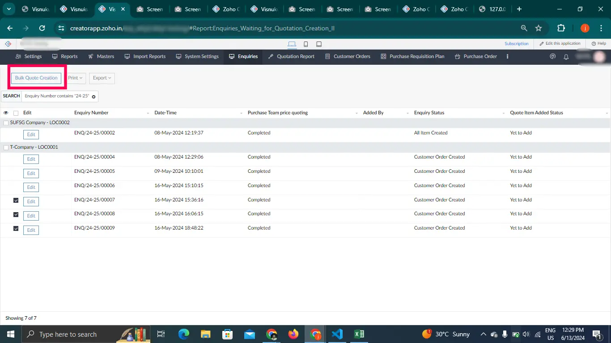Open the Enquiries module icon tab

pos(231,56)
